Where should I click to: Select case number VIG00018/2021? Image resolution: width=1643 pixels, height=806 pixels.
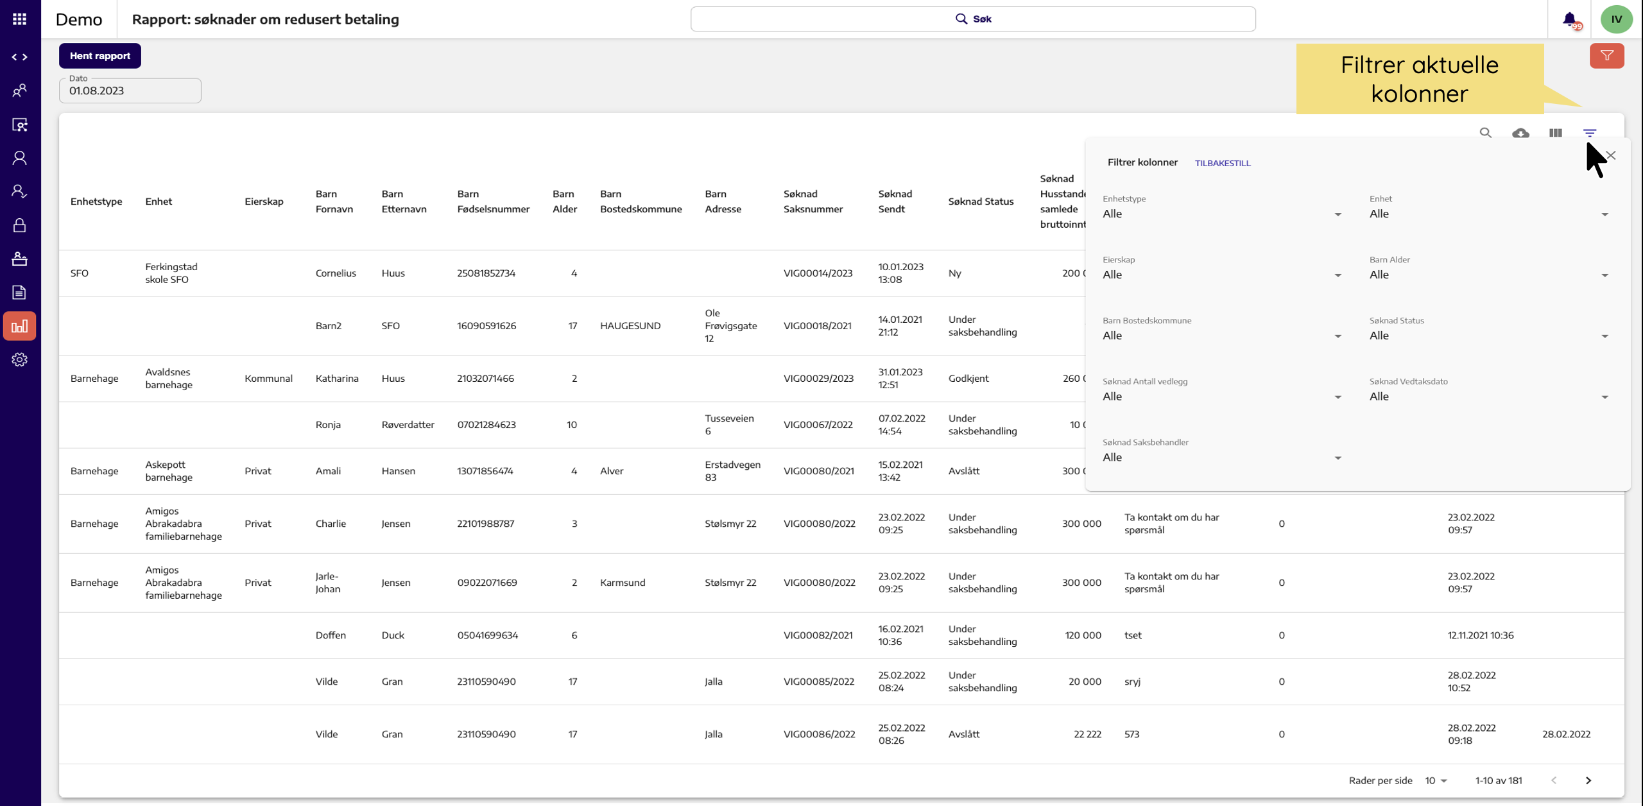[818, 326]
